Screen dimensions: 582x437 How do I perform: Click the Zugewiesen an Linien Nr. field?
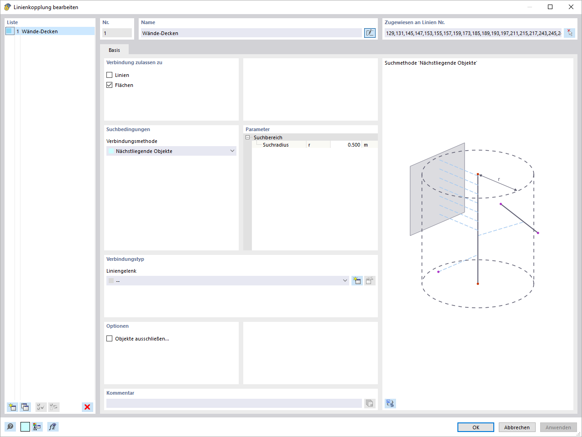(473, 33)
